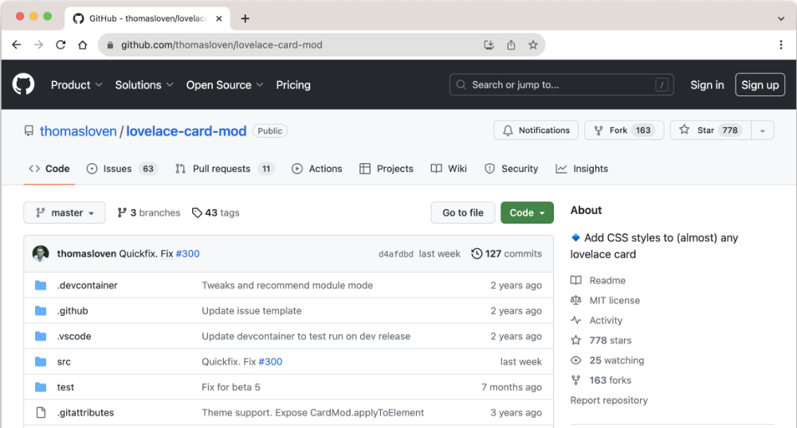Open the lovelace-card-mod repository link
797x428 pixels.
click(186, 131)
